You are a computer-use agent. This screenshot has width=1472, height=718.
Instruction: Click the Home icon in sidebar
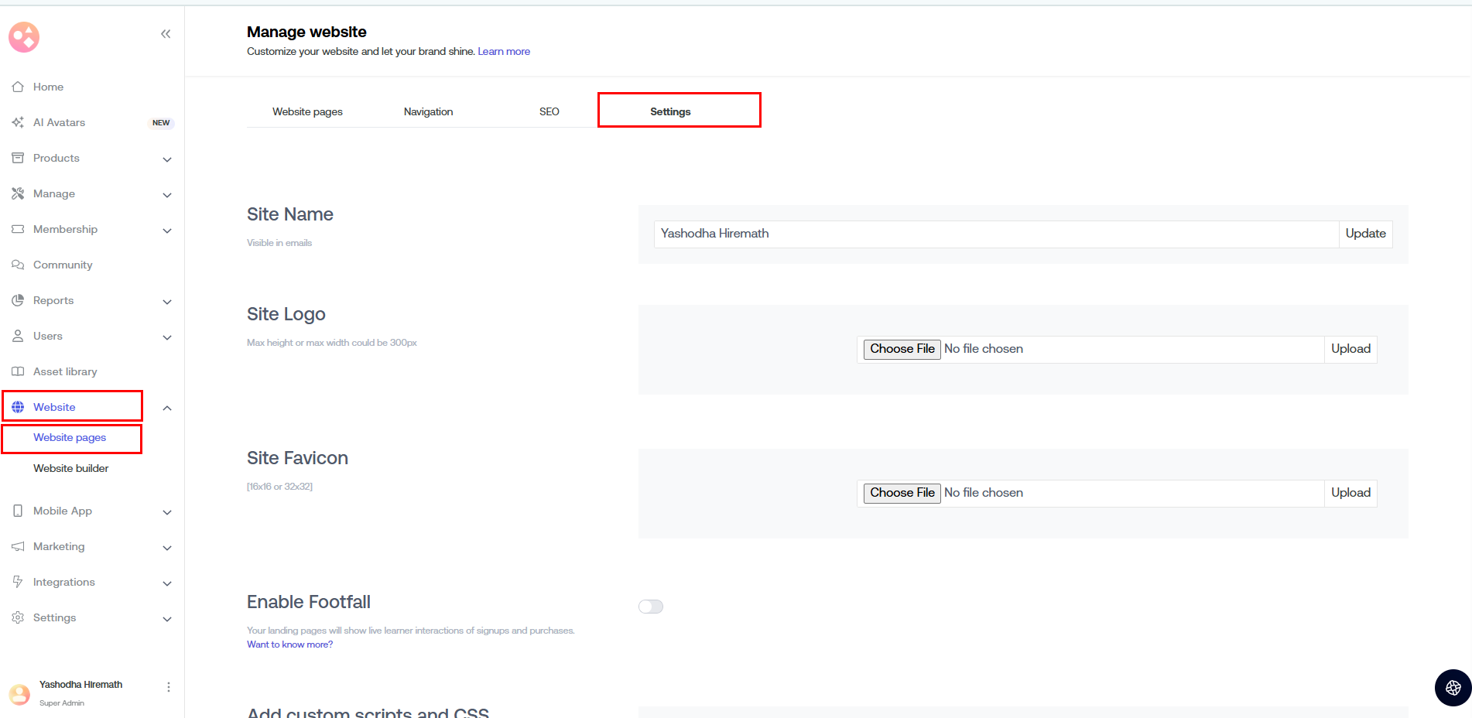(18, 87)
